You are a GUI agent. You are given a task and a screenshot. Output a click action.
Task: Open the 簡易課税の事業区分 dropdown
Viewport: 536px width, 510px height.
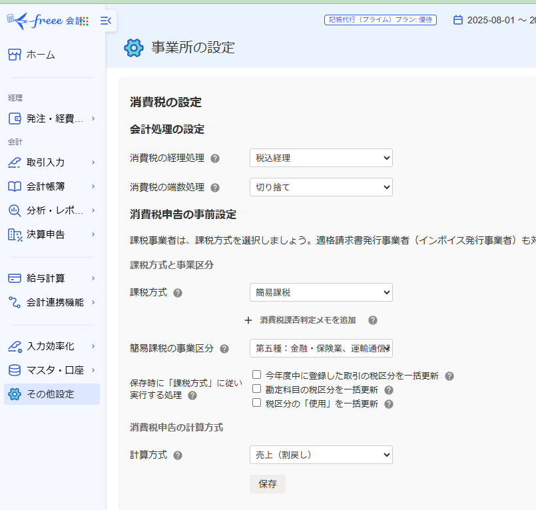321,348
